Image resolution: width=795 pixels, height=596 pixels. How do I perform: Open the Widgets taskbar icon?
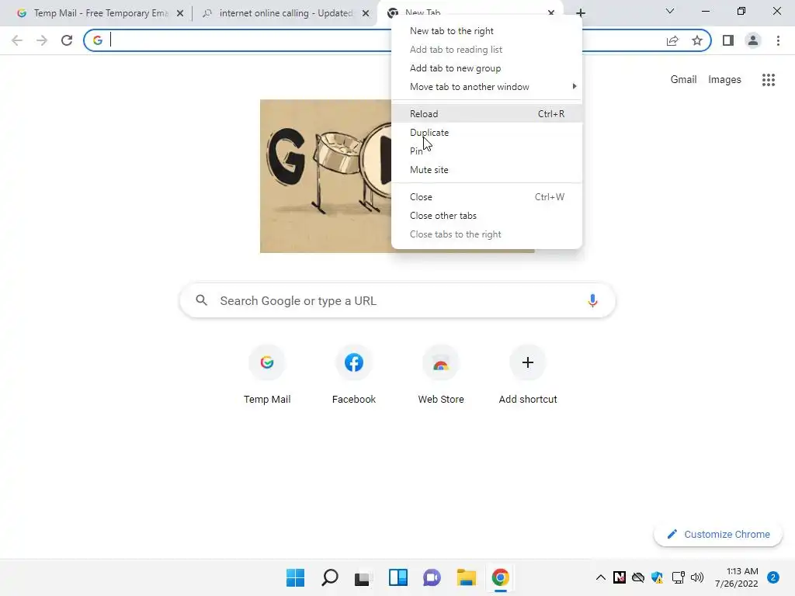click(x=398, y=577)
